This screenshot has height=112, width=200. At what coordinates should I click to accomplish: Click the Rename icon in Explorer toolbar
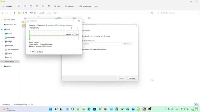37,6
